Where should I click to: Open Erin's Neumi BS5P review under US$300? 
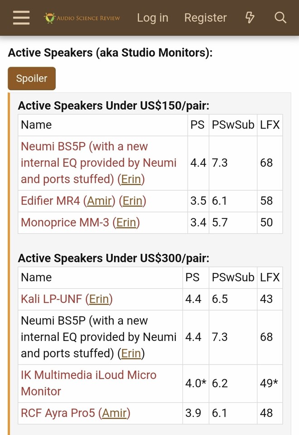coord(131,354)
